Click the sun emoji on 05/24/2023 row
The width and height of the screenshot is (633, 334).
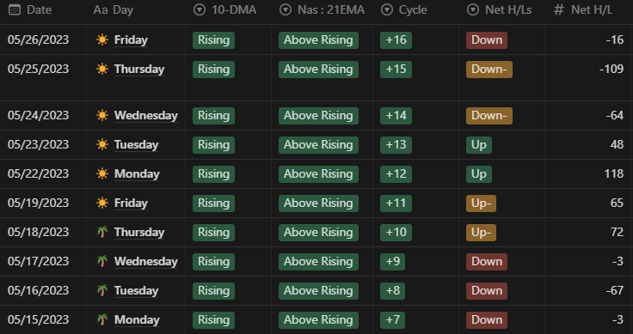pyautogui.click(x=102, y=116)
